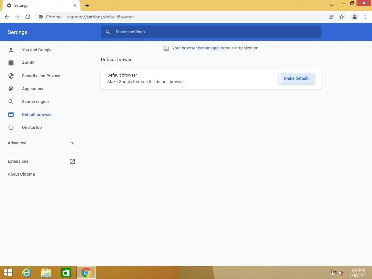Open Autofill settings section
Viewport: 372px width, 279px height.
pyautogui.click(x=29, y=63)
